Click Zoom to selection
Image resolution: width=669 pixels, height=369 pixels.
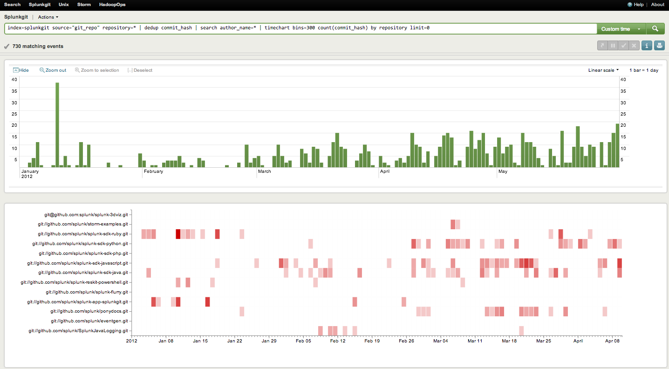click(97, 70)
